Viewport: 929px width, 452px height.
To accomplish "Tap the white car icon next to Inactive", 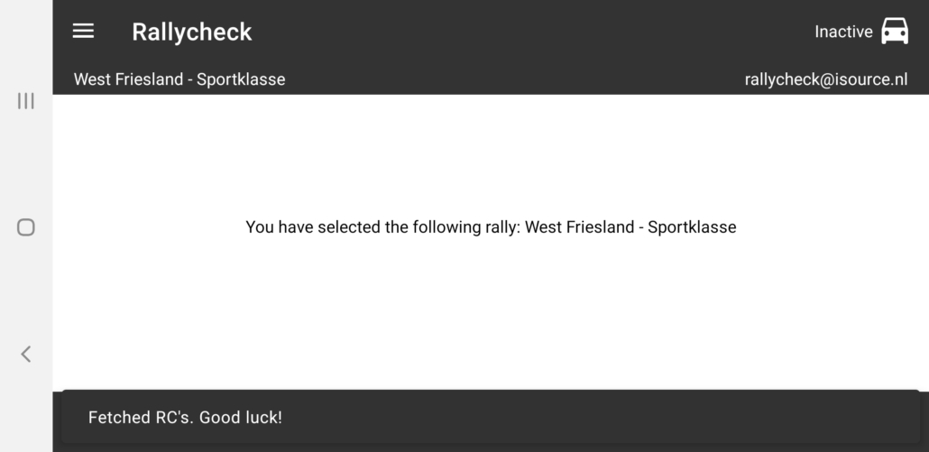I will point(894,32).
